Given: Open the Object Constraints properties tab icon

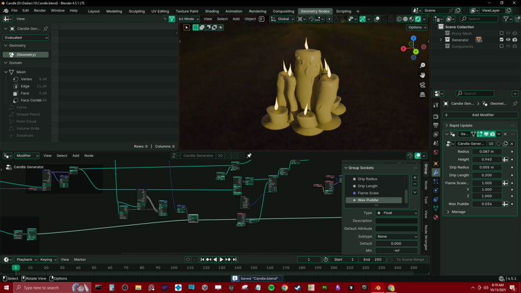Looking at the screenshot, I should pyautogui.click(x=435, y=199).
